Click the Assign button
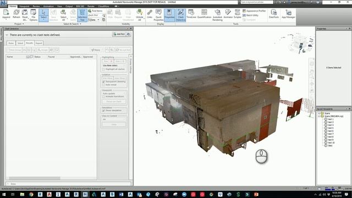 coord(42,50)
